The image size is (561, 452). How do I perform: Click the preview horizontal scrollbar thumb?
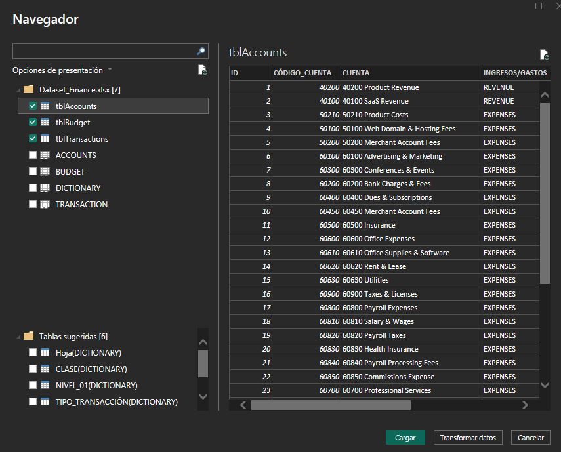(x=331, y=405)
